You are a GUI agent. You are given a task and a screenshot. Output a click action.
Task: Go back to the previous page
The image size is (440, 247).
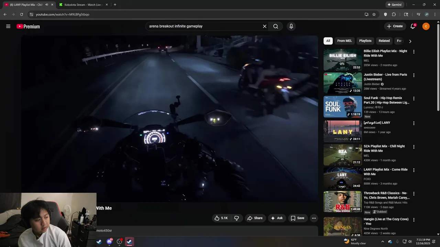pos(5,14)
